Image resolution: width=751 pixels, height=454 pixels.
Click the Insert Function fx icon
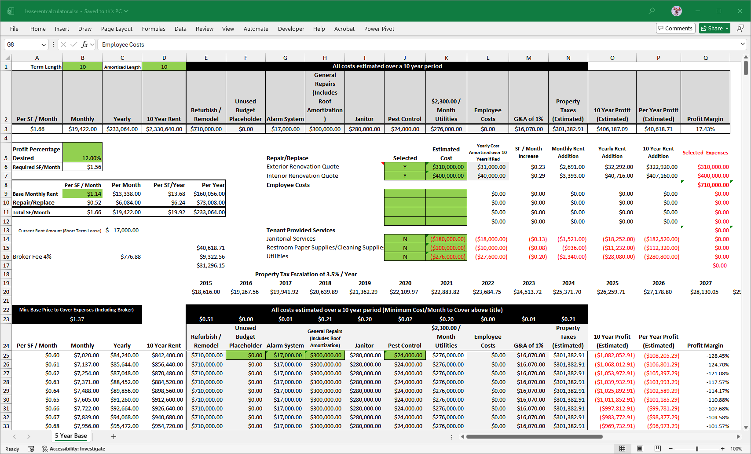click(x=85, y=44)
